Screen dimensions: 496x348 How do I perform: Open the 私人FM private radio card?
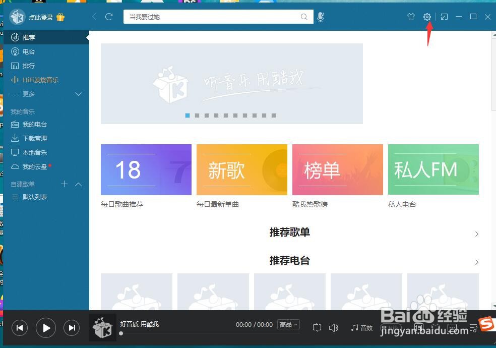pos(433,169)
